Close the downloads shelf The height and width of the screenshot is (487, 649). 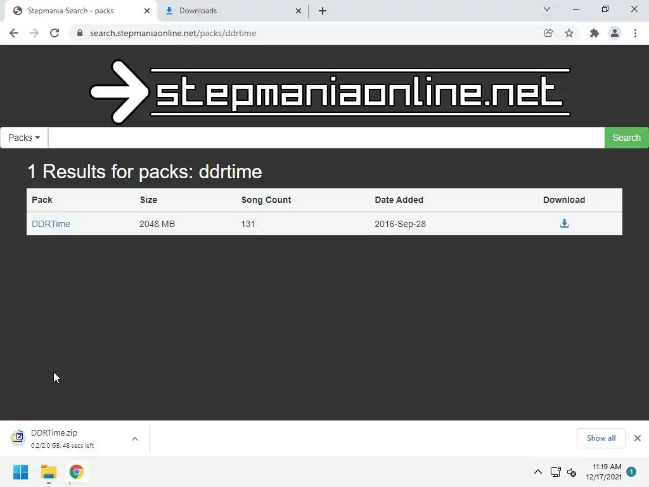click(x=638, y=438)
